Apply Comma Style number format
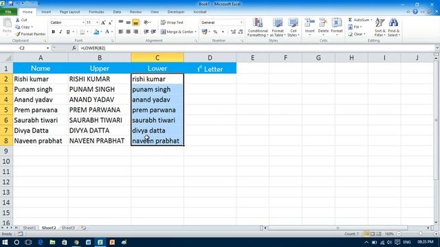Viewport: 440px width, 247px height. pyautogui.click(x=223, y=32)
